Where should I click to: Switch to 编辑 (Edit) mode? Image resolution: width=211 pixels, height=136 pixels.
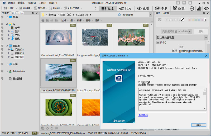(179, 8)
